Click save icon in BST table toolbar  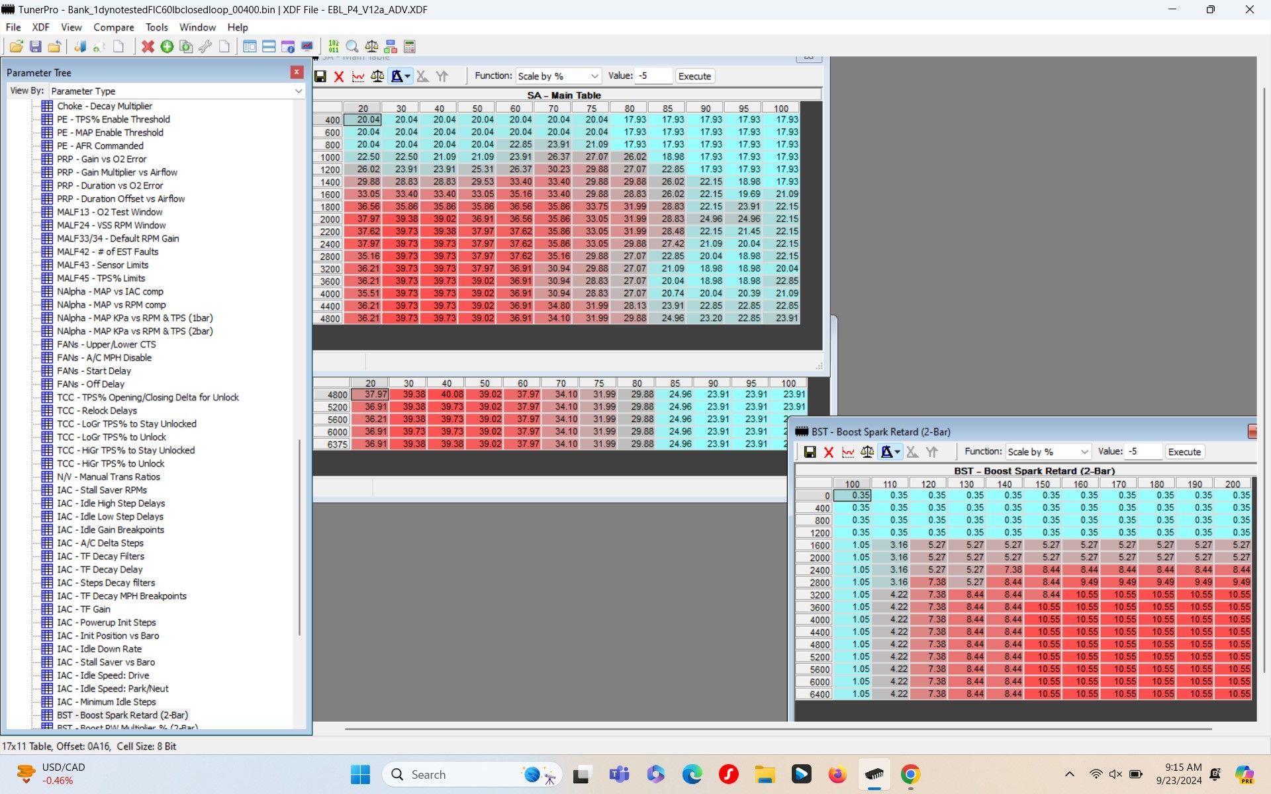pos(810,452)
